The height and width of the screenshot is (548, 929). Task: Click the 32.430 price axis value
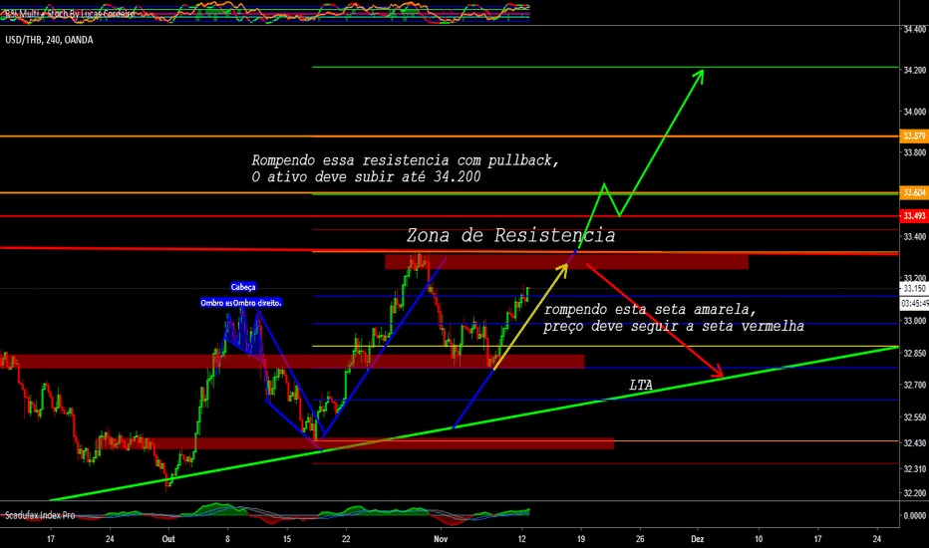click(915, 443)
